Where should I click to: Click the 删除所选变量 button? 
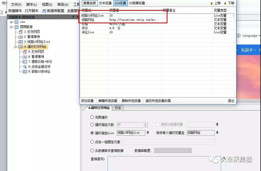pyautogui.click(x=131, y=101)
